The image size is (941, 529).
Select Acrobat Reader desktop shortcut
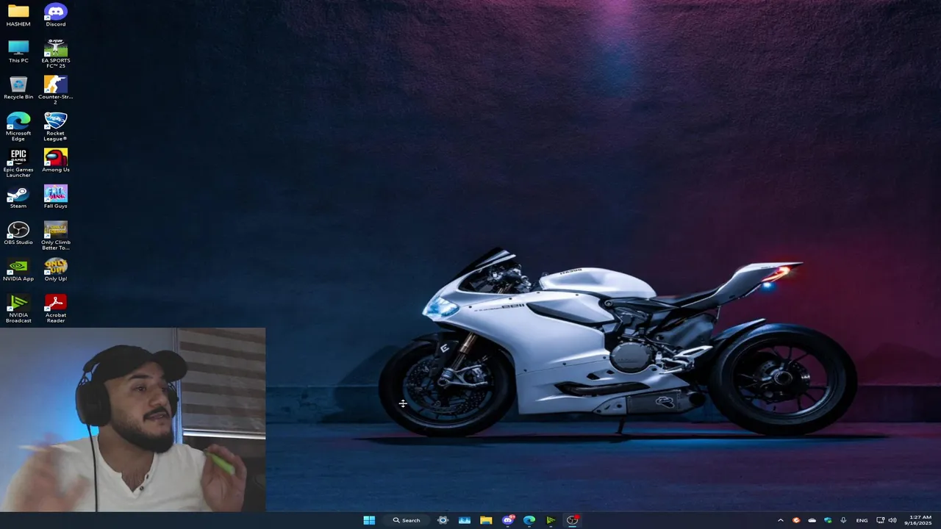pyautogui.click(x=55, y=309)
